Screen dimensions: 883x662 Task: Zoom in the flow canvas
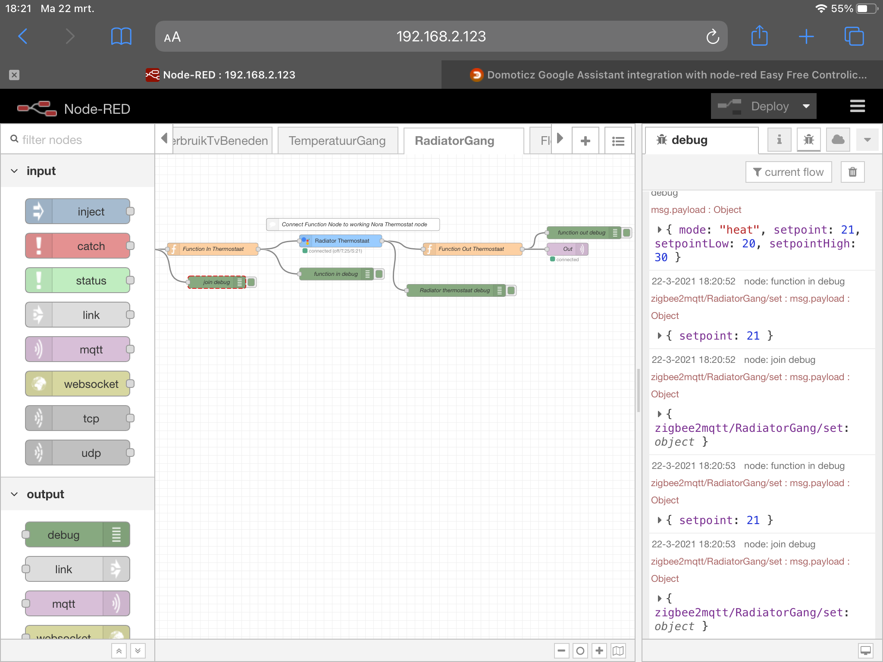[x=599, y=651]
